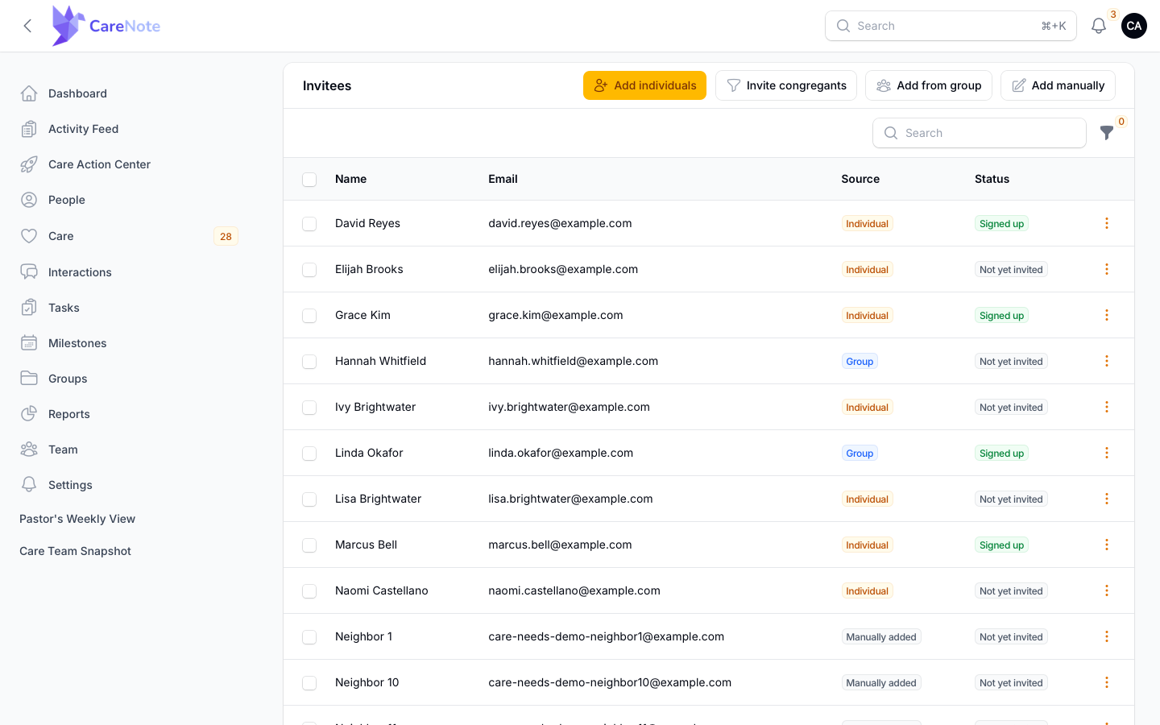This screenshot has height=725, width=1160.
Task: Click the invitees Search field
Action: 980,133
